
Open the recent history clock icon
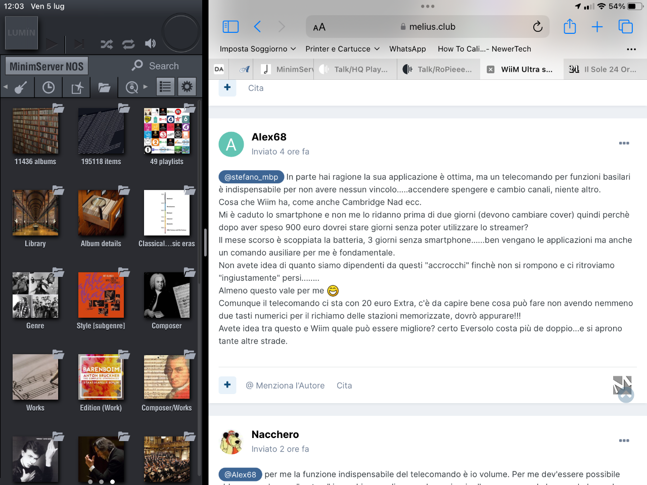pyautogui.click(x=49, y=87)
